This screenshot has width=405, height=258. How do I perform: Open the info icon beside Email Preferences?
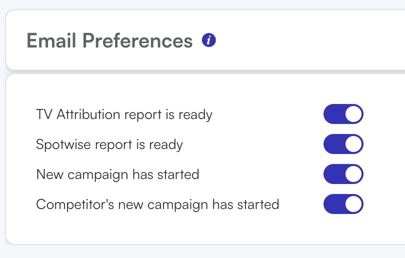click(208, 40)
